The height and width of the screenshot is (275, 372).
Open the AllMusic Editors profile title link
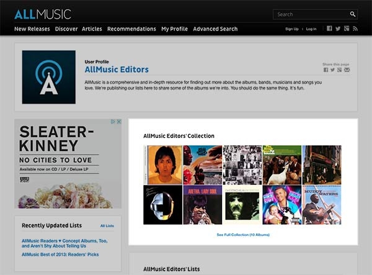(117, 70)
